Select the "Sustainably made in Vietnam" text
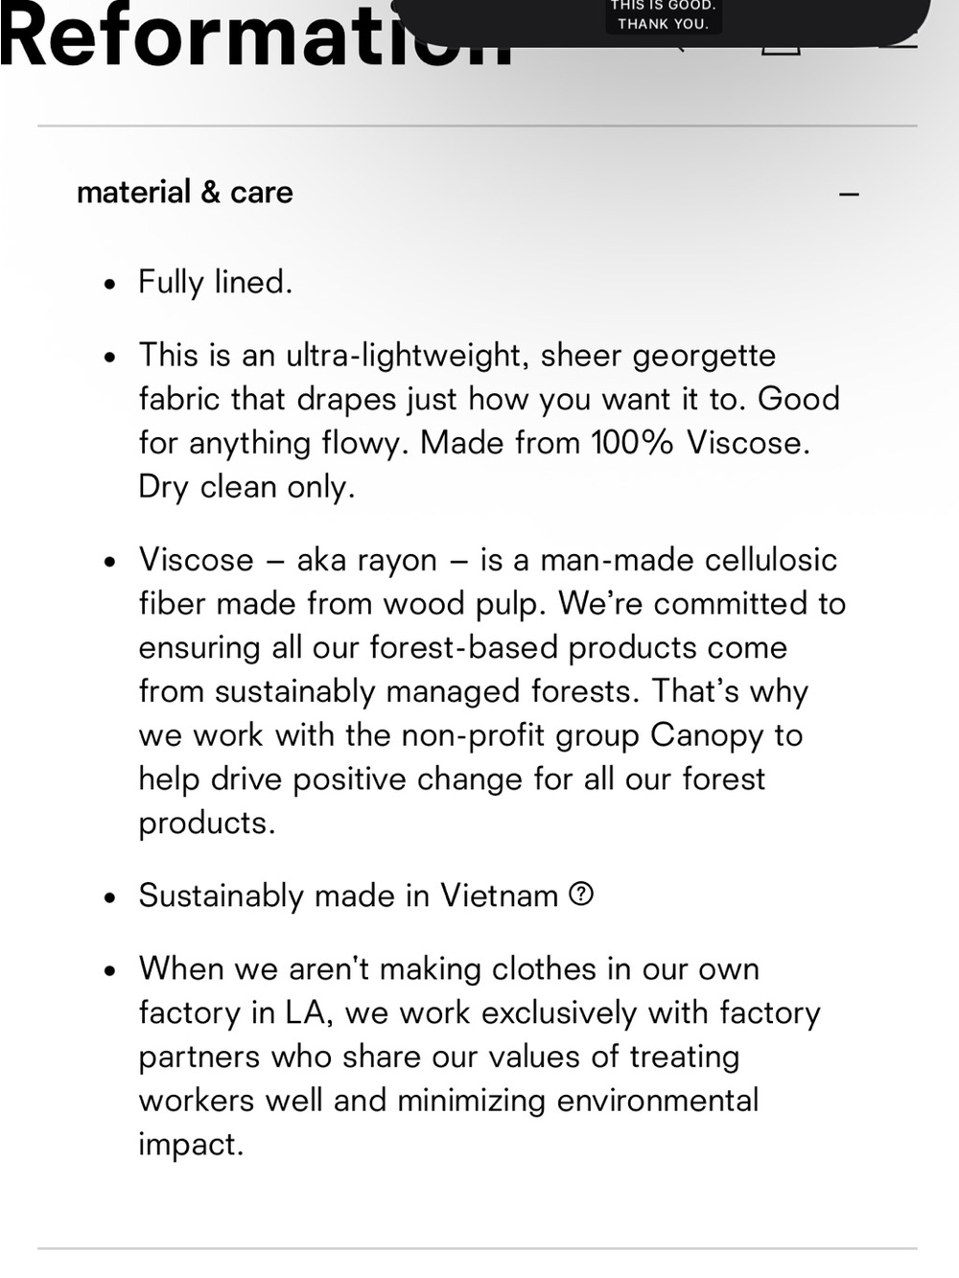This screenshot has width=959, height=1278. [348, 895]
